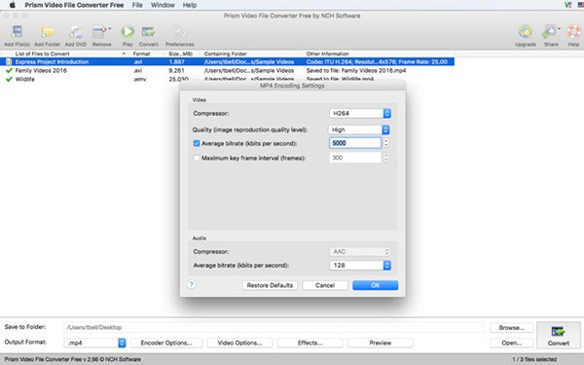
Task: Click the Convert icon in top toolbar
Action: pos(149,36)
